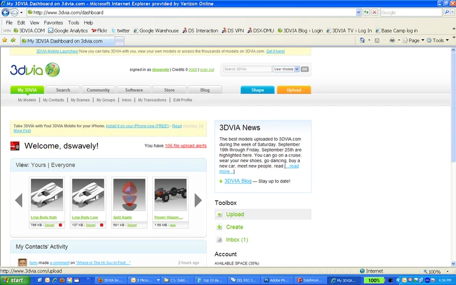Click the 3DVIA logo in header

pyautogui.click(x=34, y=69)
